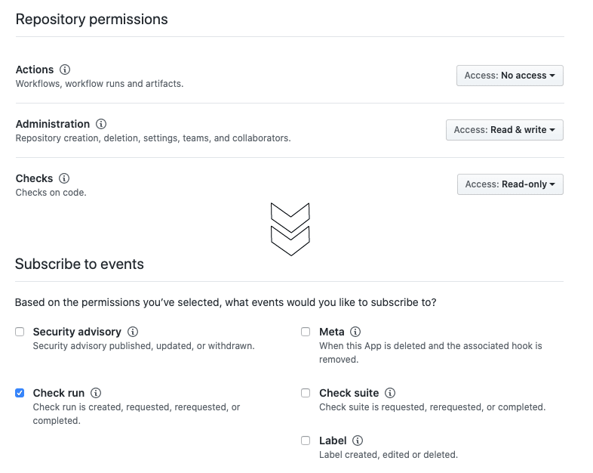This screenshot has height=473, width=593.
Task: Click the Check suite label text
Action: pyautogui.click(x=349, y=393)
